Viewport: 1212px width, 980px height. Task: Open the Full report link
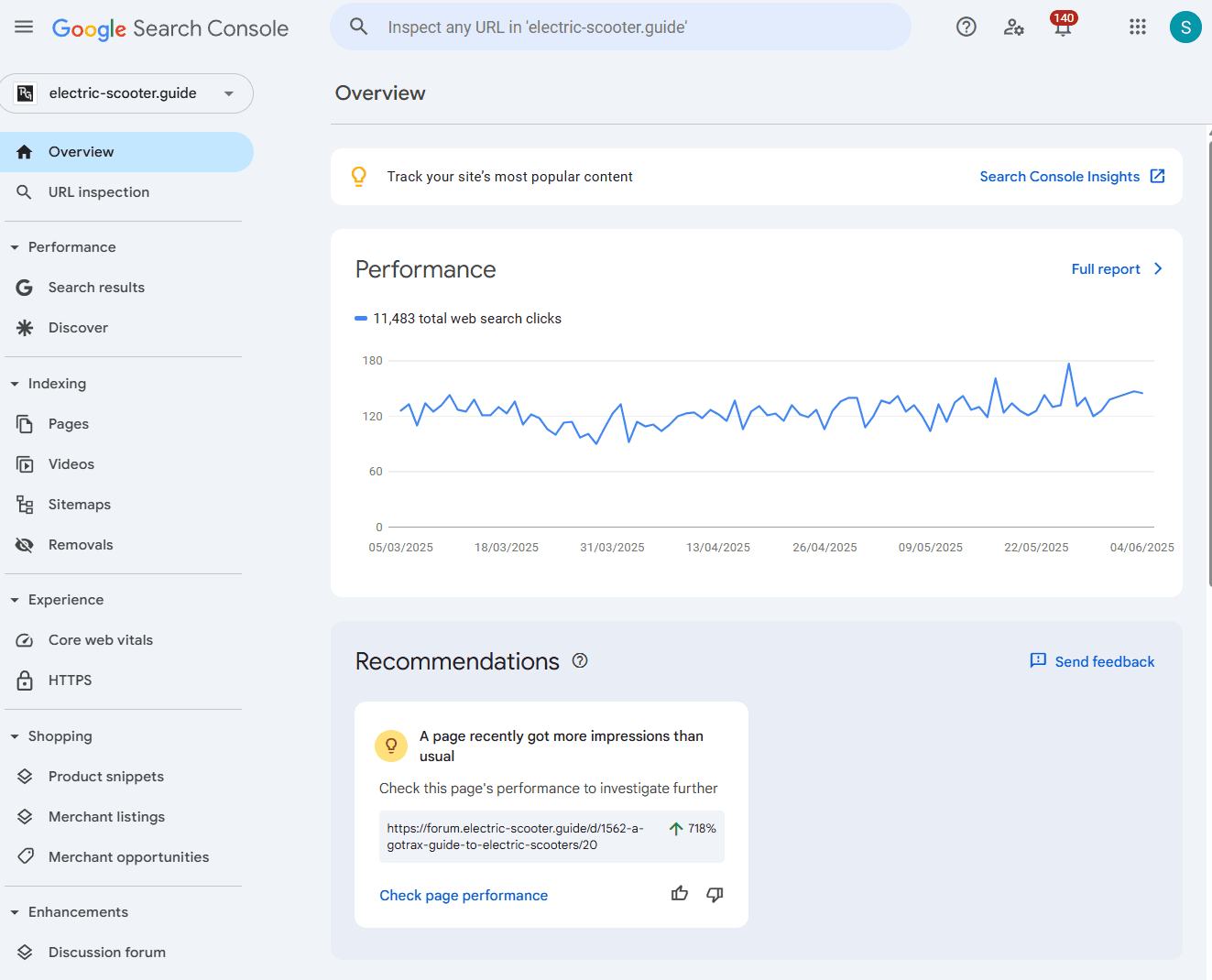(1116, 269)
